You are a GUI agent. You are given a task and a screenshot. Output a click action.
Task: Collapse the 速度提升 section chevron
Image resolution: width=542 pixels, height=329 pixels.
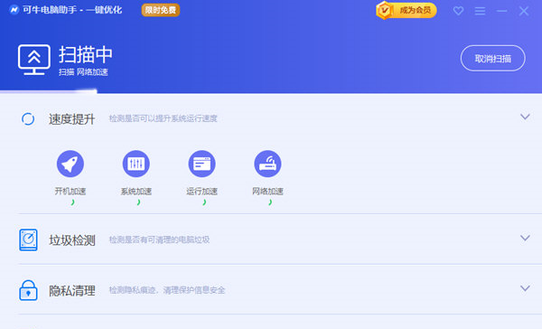point(525,117)
